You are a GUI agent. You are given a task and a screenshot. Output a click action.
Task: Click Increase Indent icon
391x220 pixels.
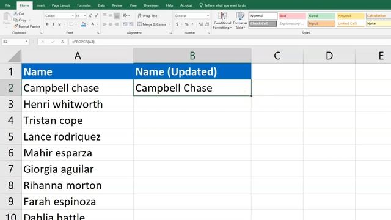(131, 24)
